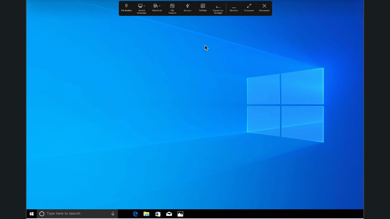Screen dimensions: 390x219
Task: Open the Devices USB menu
Action: [x=187, y=8]
